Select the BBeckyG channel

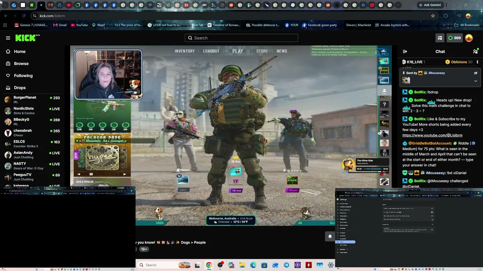click(x=32, y=122)
